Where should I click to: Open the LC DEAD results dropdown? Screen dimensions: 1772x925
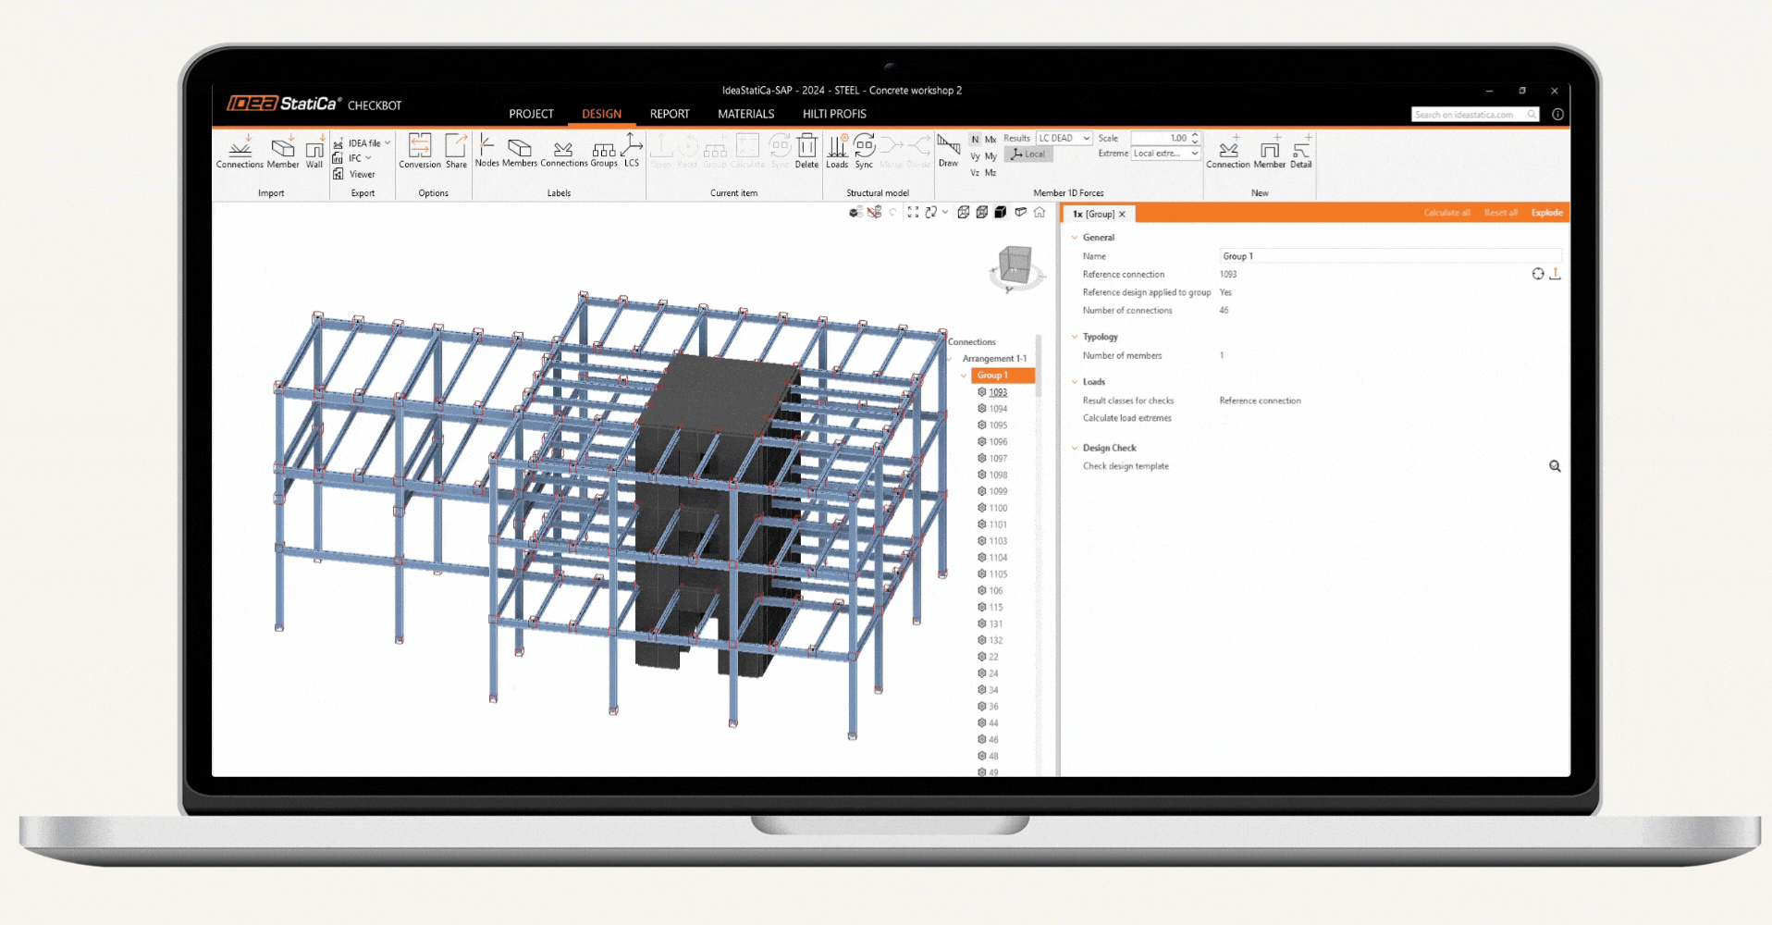[x=1064, y=138]
